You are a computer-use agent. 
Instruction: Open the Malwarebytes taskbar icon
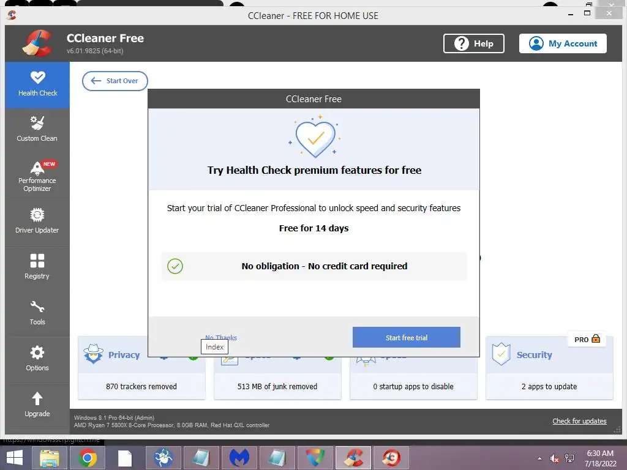pos(239,458)
